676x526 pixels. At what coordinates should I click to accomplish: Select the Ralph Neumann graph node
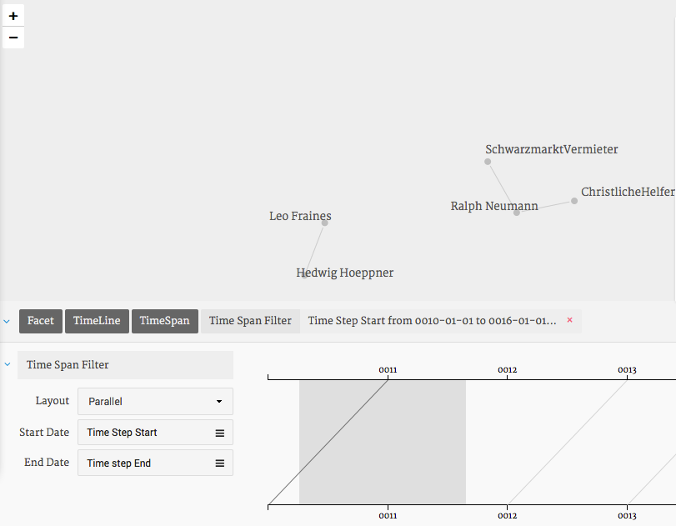[x=517, y=213]
